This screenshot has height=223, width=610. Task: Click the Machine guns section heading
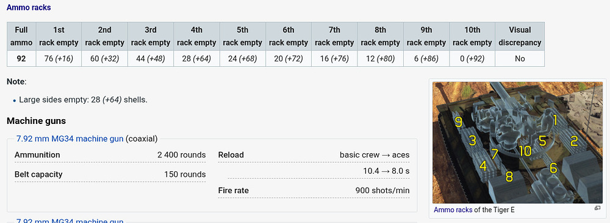[x=36, y=121]
